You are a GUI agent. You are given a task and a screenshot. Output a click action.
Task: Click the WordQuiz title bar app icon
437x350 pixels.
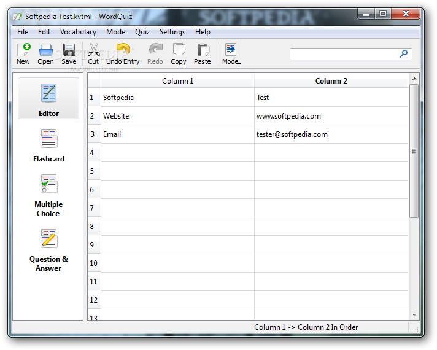coord(17,17)
